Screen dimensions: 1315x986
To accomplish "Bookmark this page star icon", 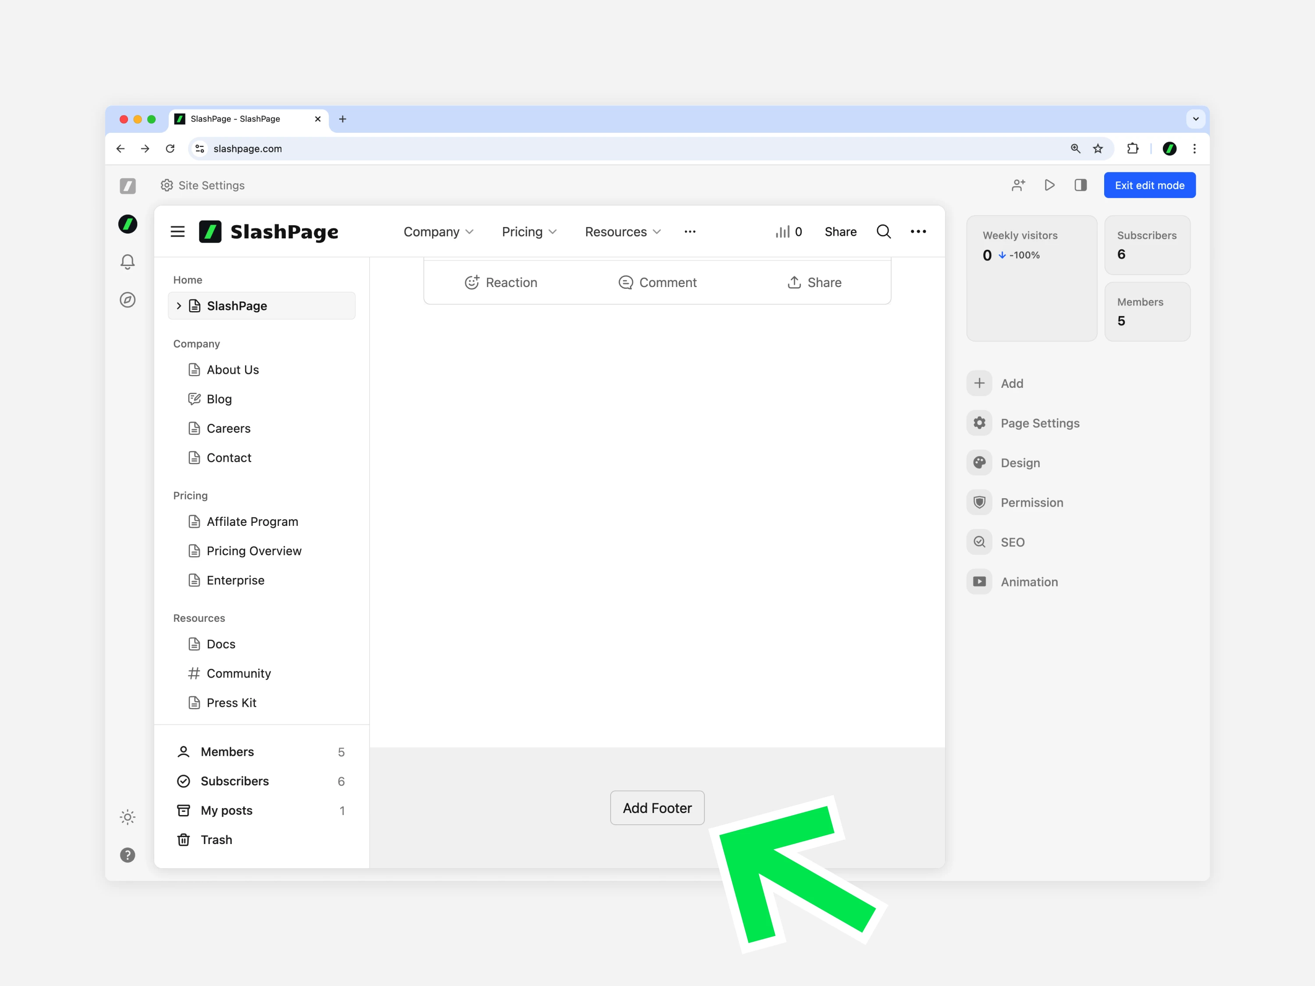I will point(1098,149).
